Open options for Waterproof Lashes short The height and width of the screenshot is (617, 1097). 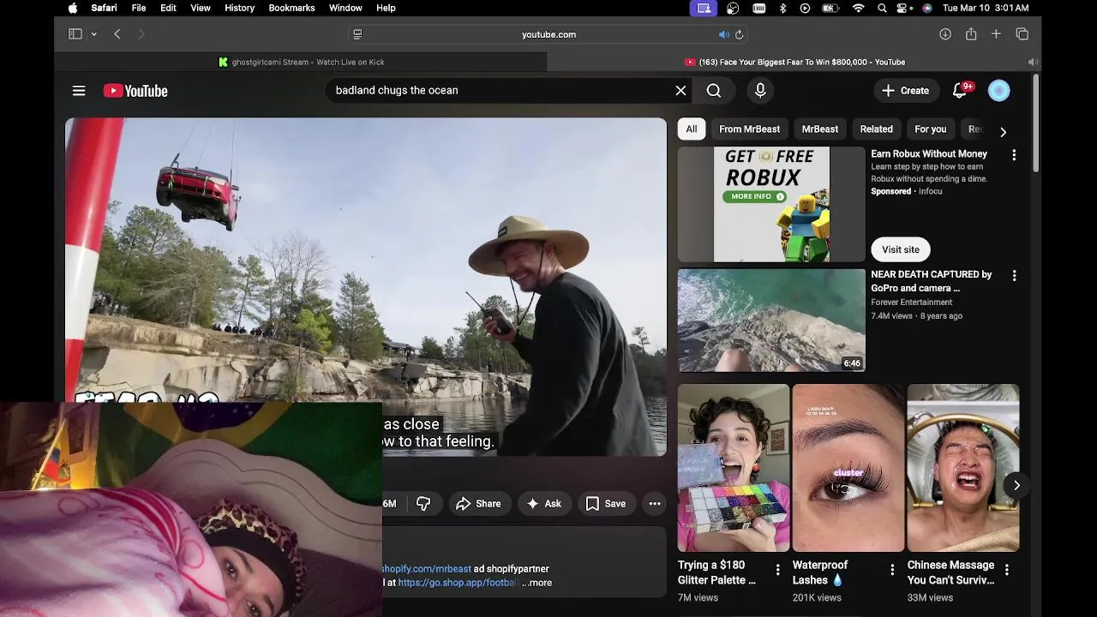point(892,570)
